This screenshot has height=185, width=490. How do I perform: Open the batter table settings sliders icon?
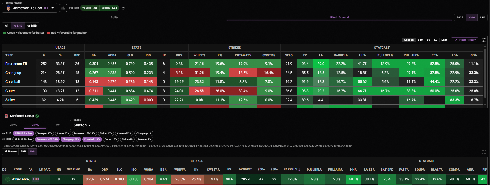click(x=484, y=152)
